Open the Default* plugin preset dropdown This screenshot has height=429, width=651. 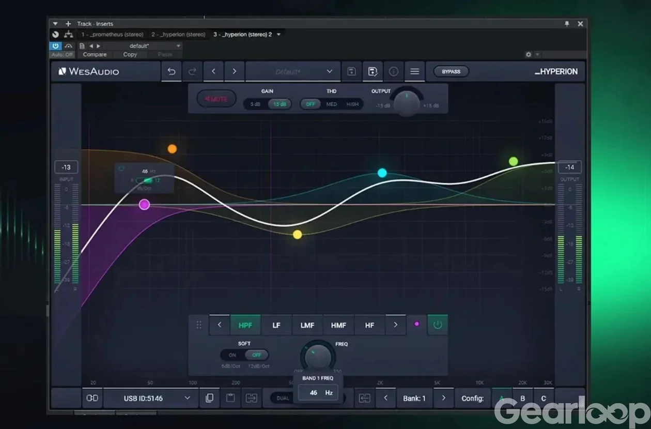(293, 71)
